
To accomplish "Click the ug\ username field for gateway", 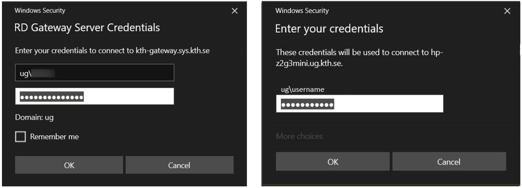I will (x=94, y=73).
